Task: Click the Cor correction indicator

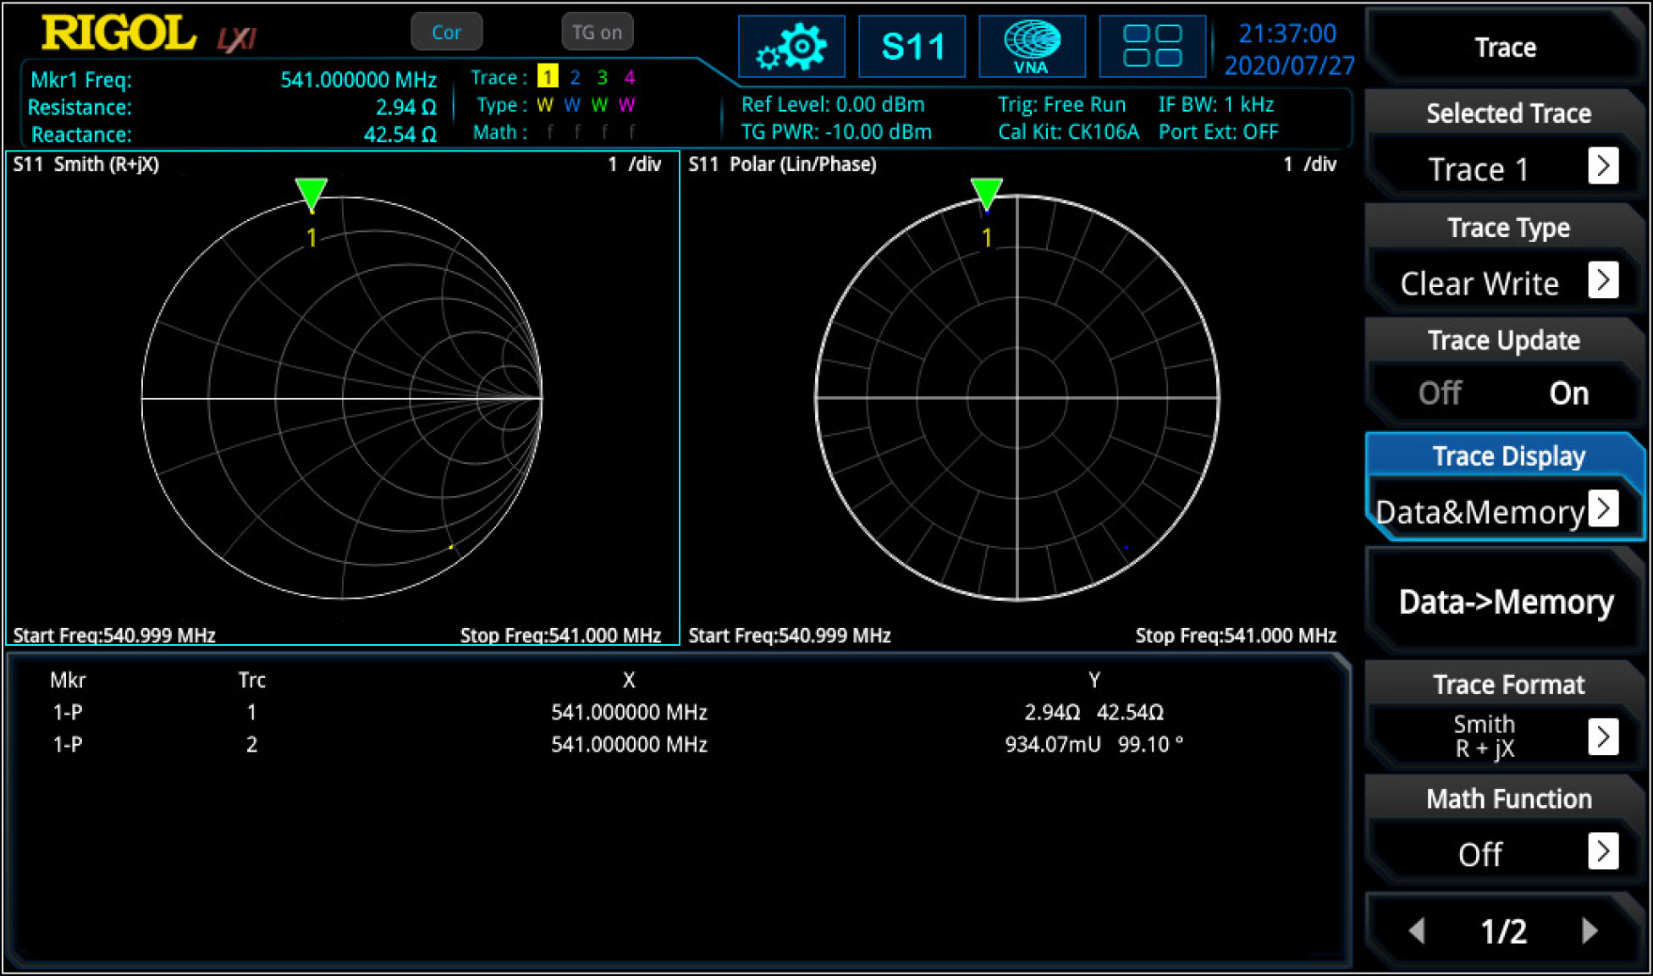Action: [447, 32]
